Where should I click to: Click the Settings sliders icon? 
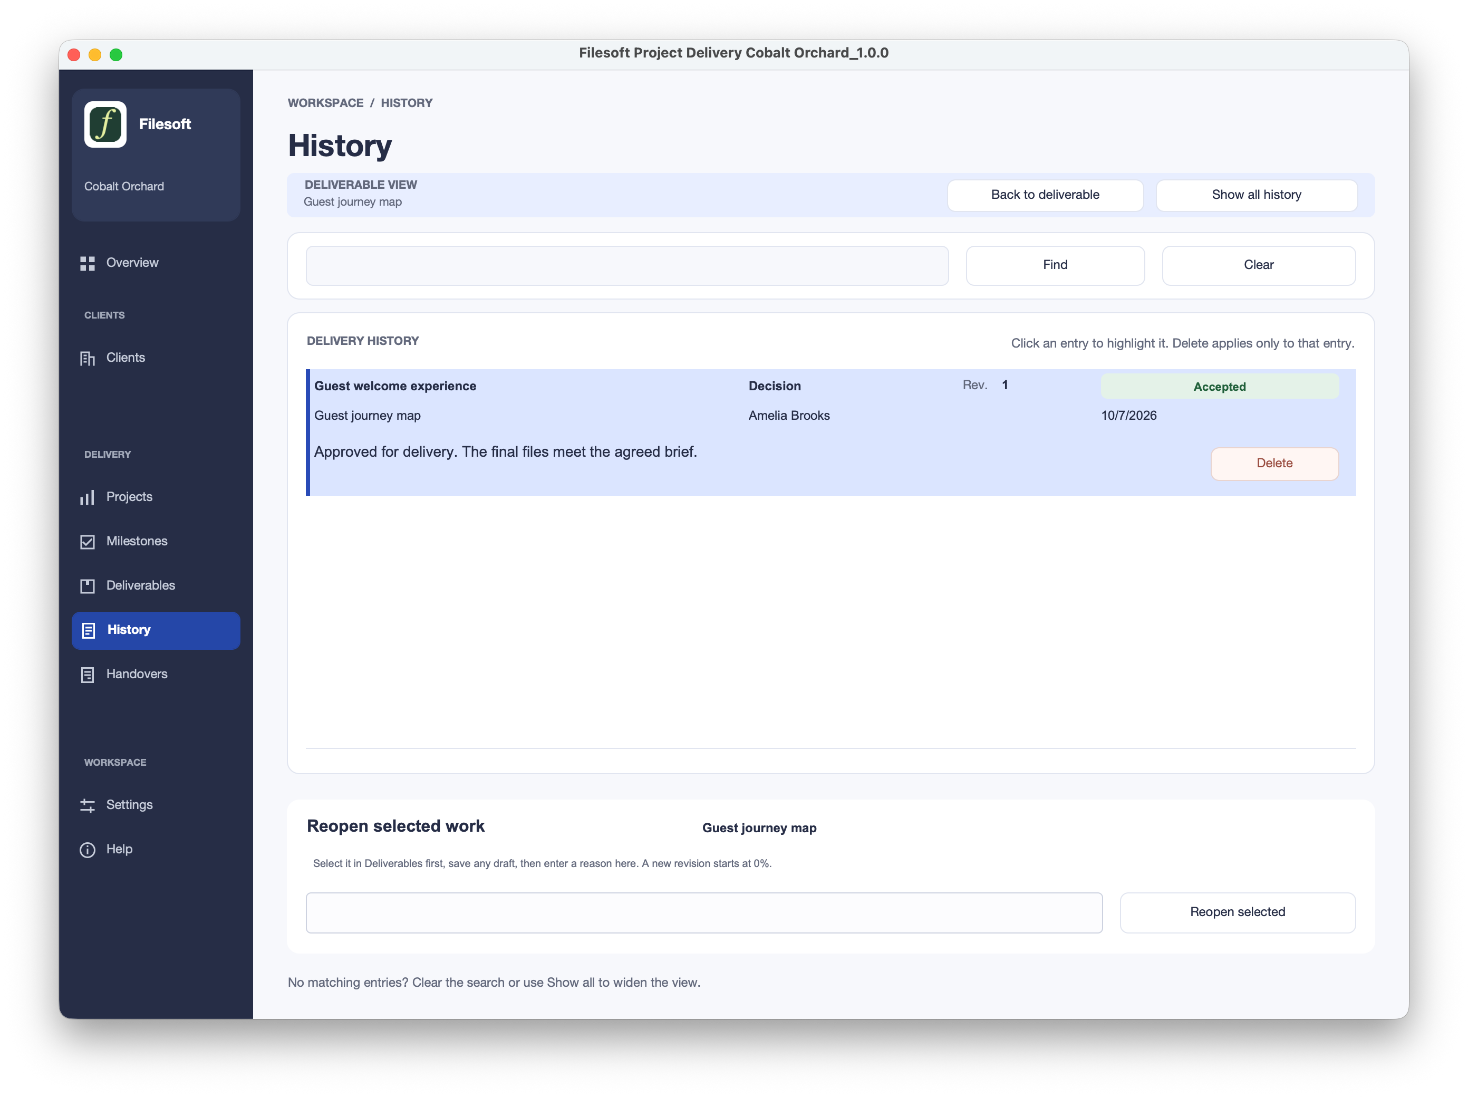click(88, 806)
